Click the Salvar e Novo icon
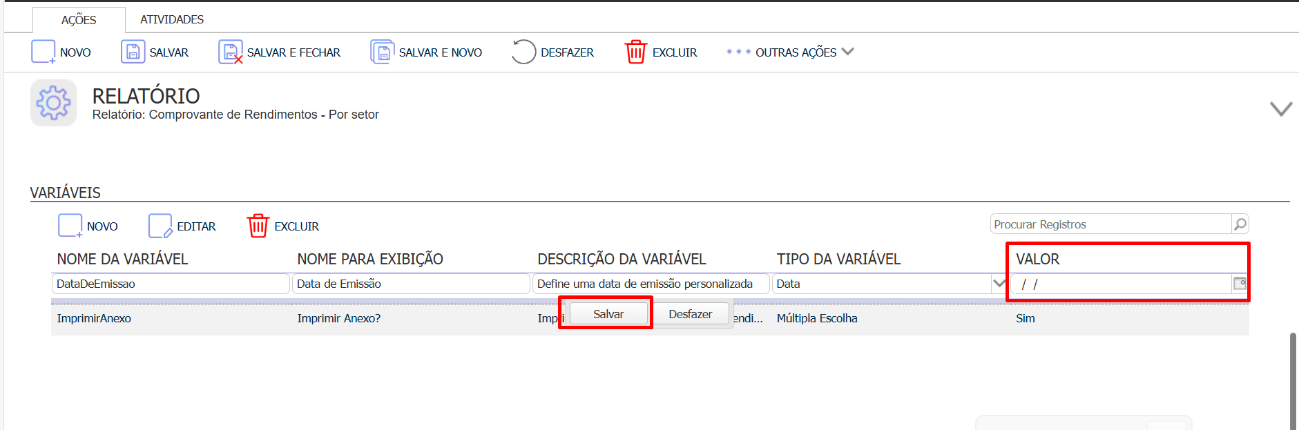The width and height of the screenshot is (1299, 430). pyautogui.click(x=382, y=52)
